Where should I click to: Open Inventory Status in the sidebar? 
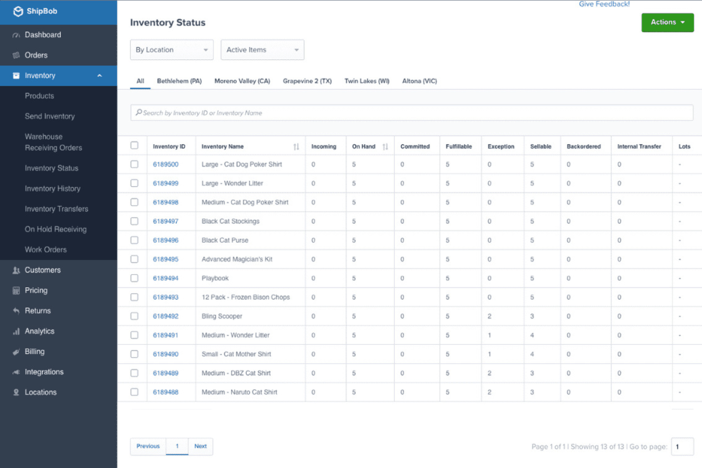(x=52, y=168)
